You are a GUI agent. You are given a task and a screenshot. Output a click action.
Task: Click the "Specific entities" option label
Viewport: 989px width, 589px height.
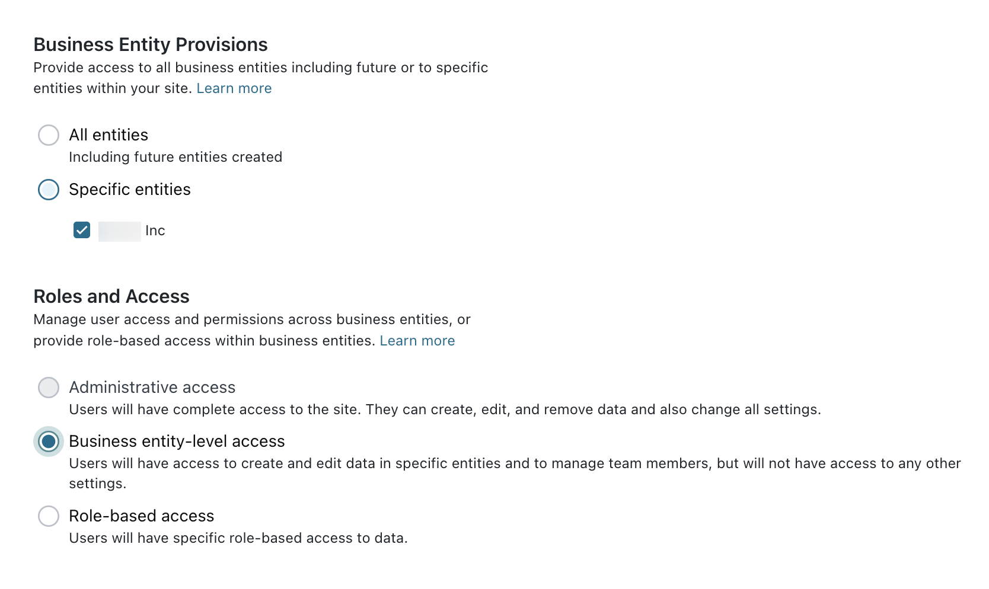coord(130,190)
